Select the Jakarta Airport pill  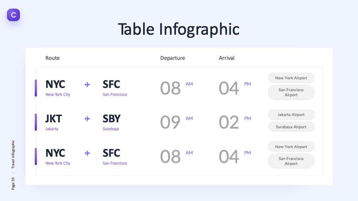(291, 114)
